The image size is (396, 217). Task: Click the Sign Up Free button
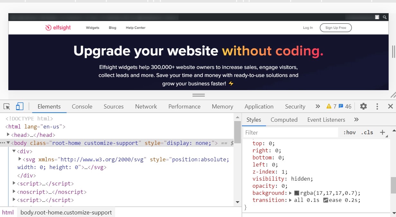click(x=336, y=28)
